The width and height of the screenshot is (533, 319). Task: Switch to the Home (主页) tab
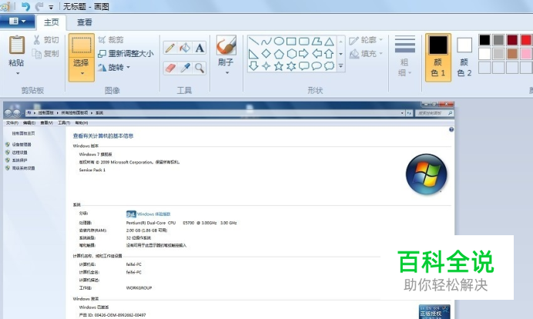[x=52, y=22]
